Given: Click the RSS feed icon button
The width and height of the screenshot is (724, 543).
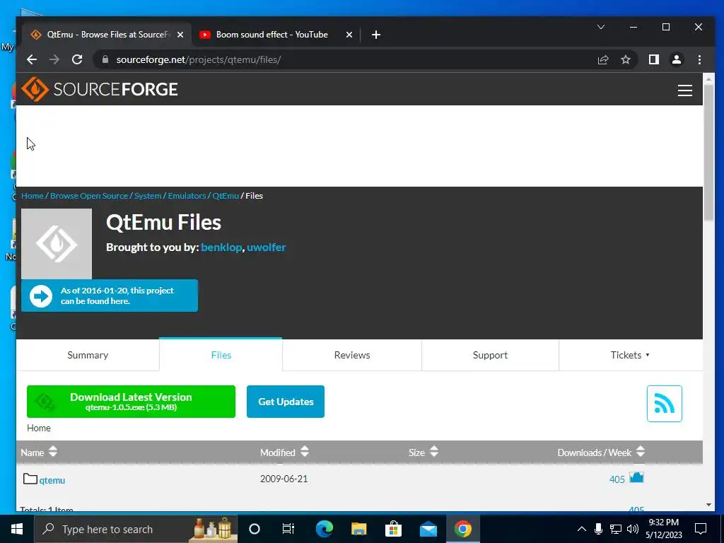Looking at the screenshot, I should (x=664, y=404).
